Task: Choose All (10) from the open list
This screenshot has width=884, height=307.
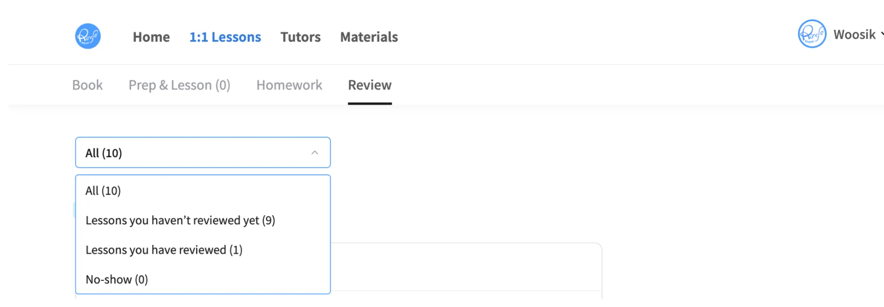Action: [103, 191]
